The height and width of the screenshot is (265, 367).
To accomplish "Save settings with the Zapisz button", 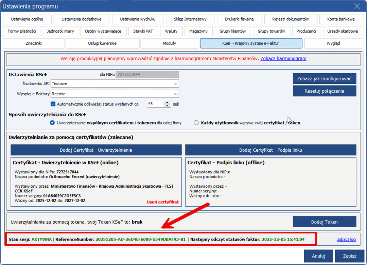I will (x=350, y=256).
